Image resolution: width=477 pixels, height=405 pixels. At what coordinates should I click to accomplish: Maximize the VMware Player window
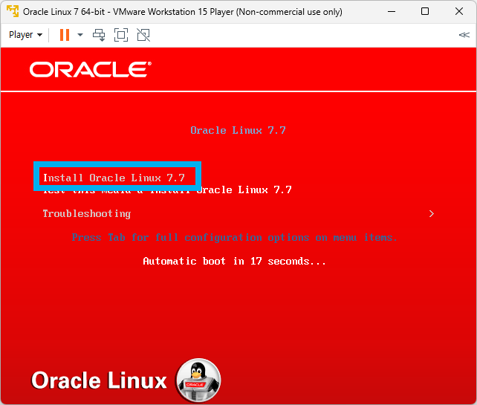click(x=425, y=12)
